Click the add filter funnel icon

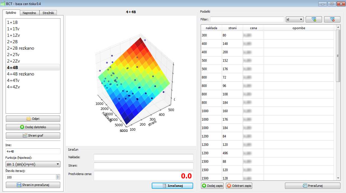pos(314,19)
